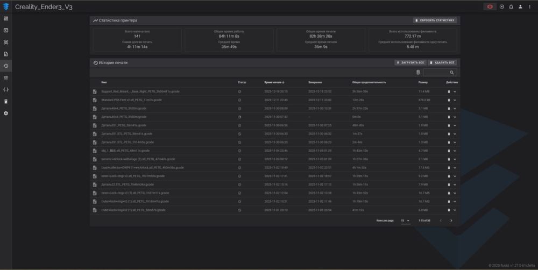
Task: Open the rows per page dropdown showing 15
Action: tap(406, 221)
